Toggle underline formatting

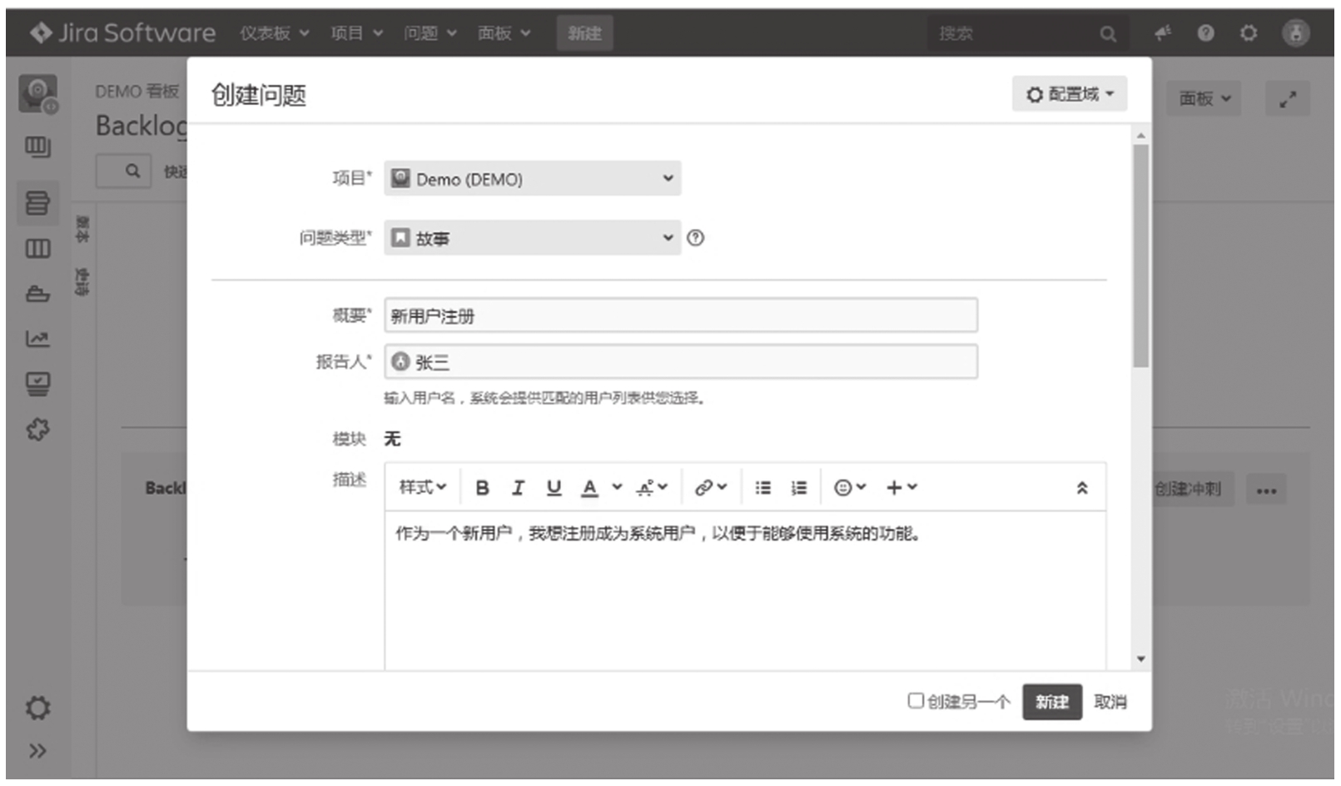(x=554, y=488)
